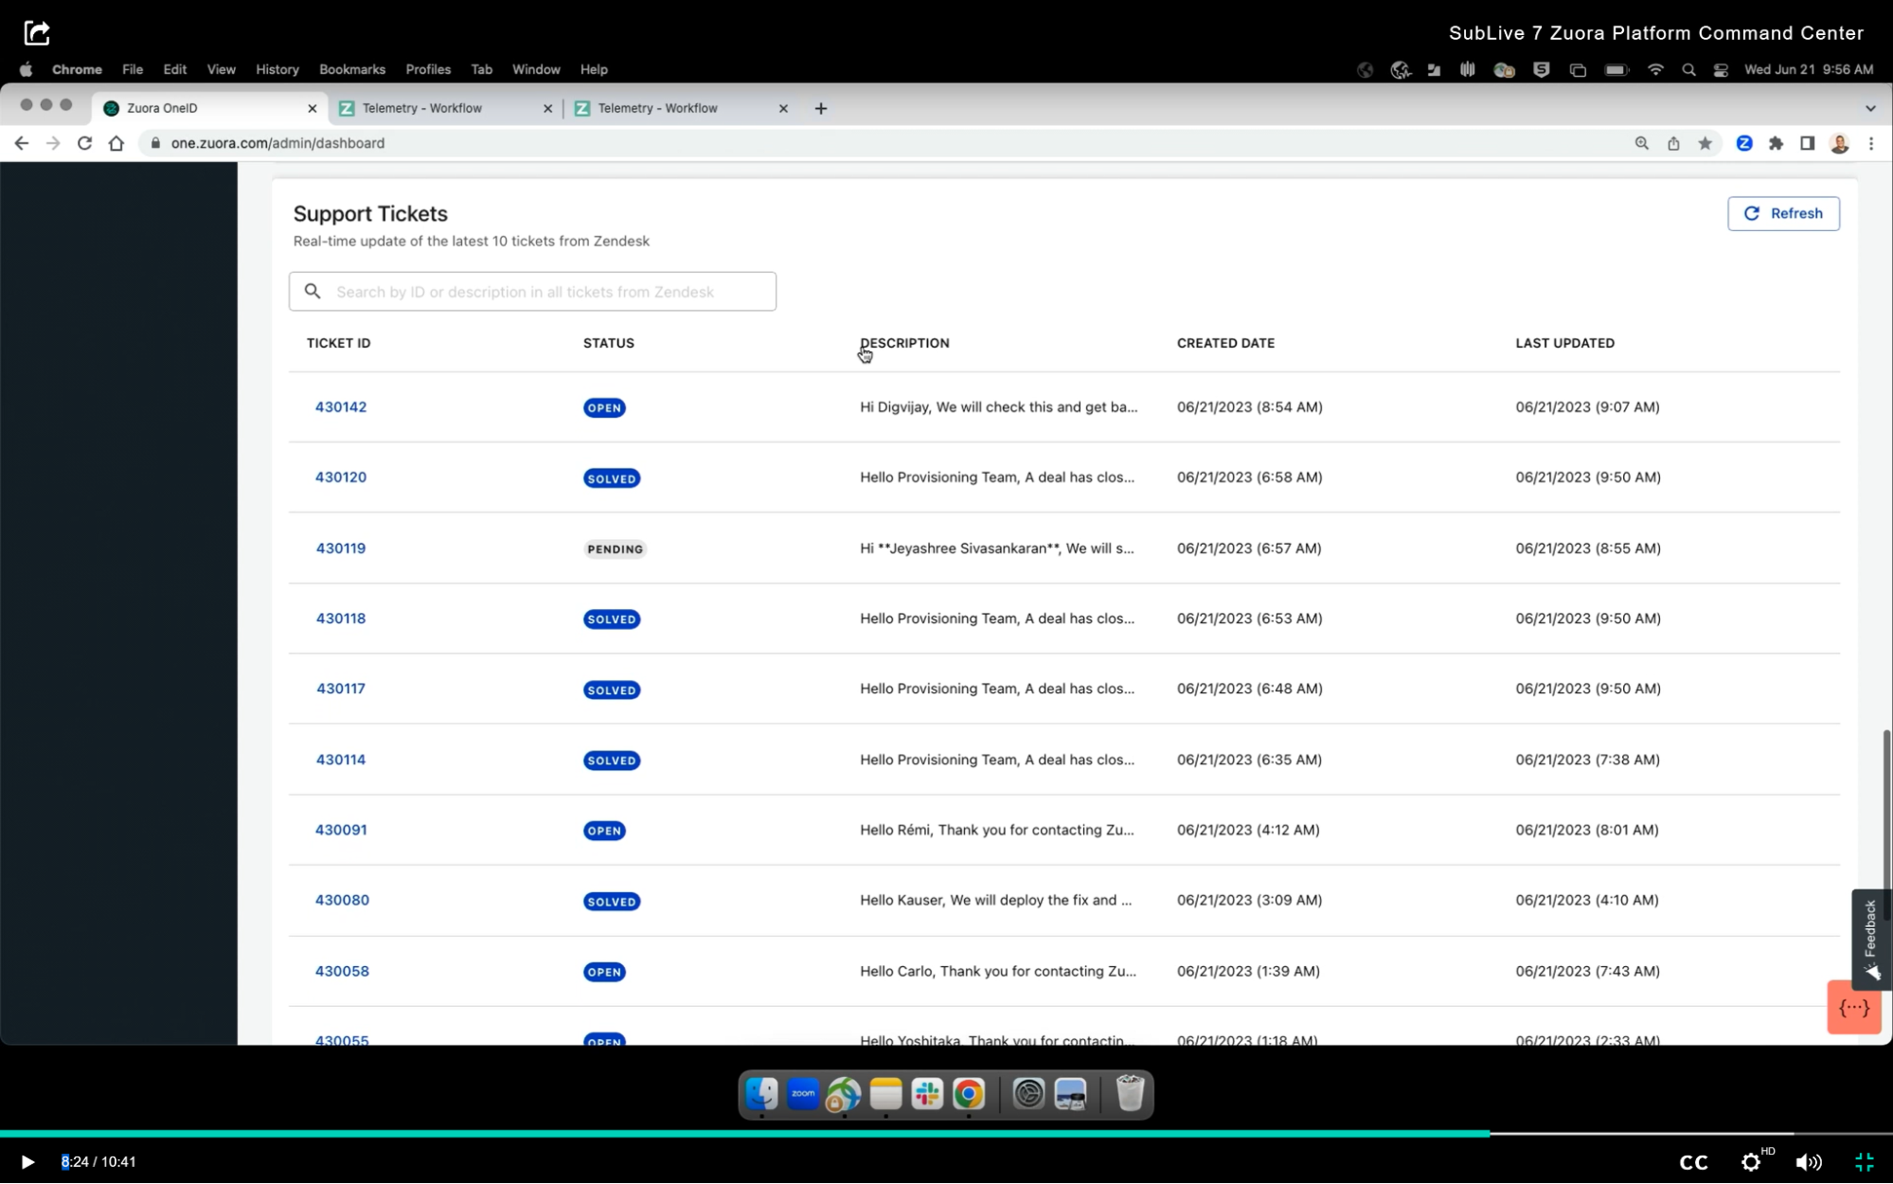Open Chrome extensions puzzle icon
Screen dimensions: 1893x1184
(1776, 143)
